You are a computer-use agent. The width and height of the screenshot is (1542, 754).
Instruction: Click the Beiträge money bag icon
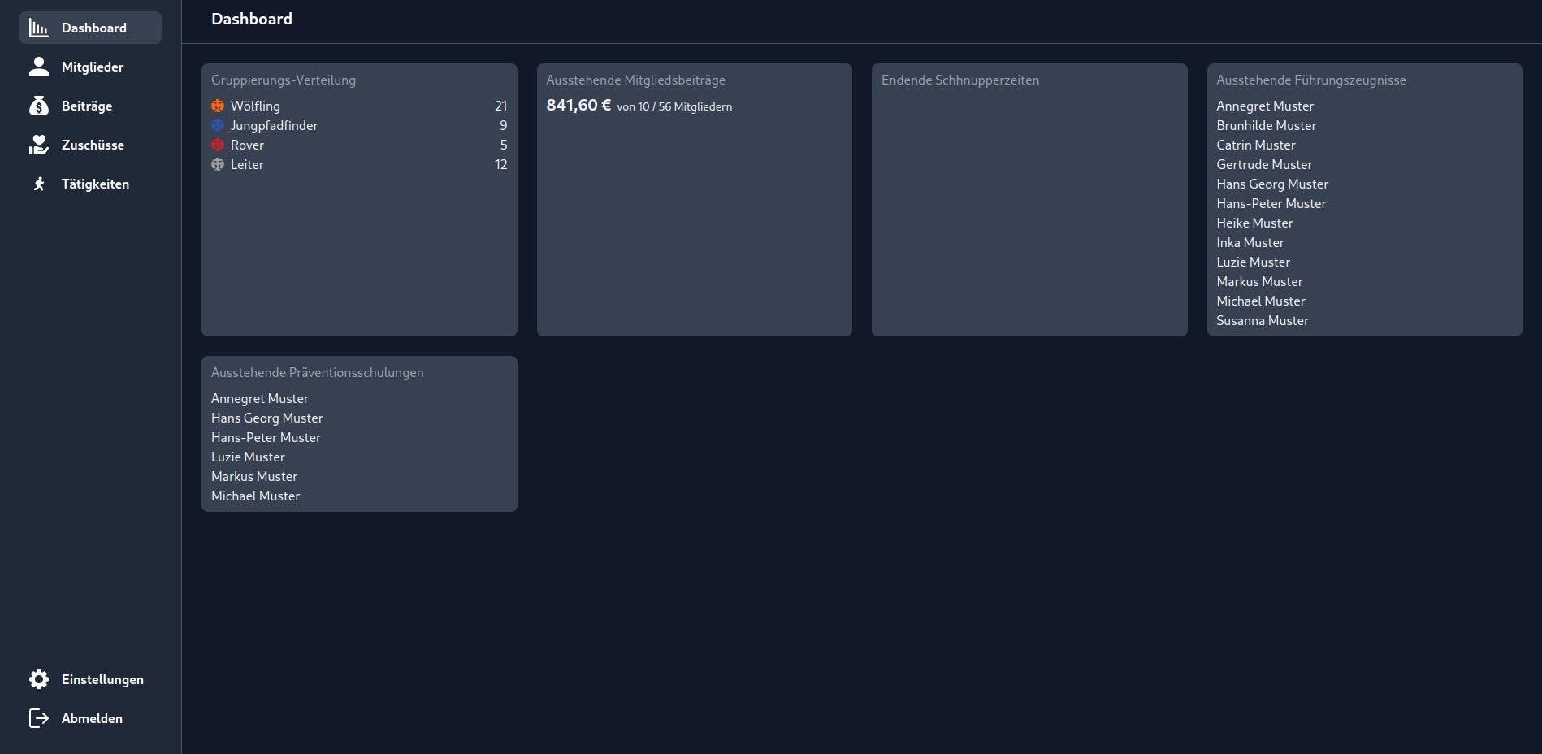tap(38, 106)
